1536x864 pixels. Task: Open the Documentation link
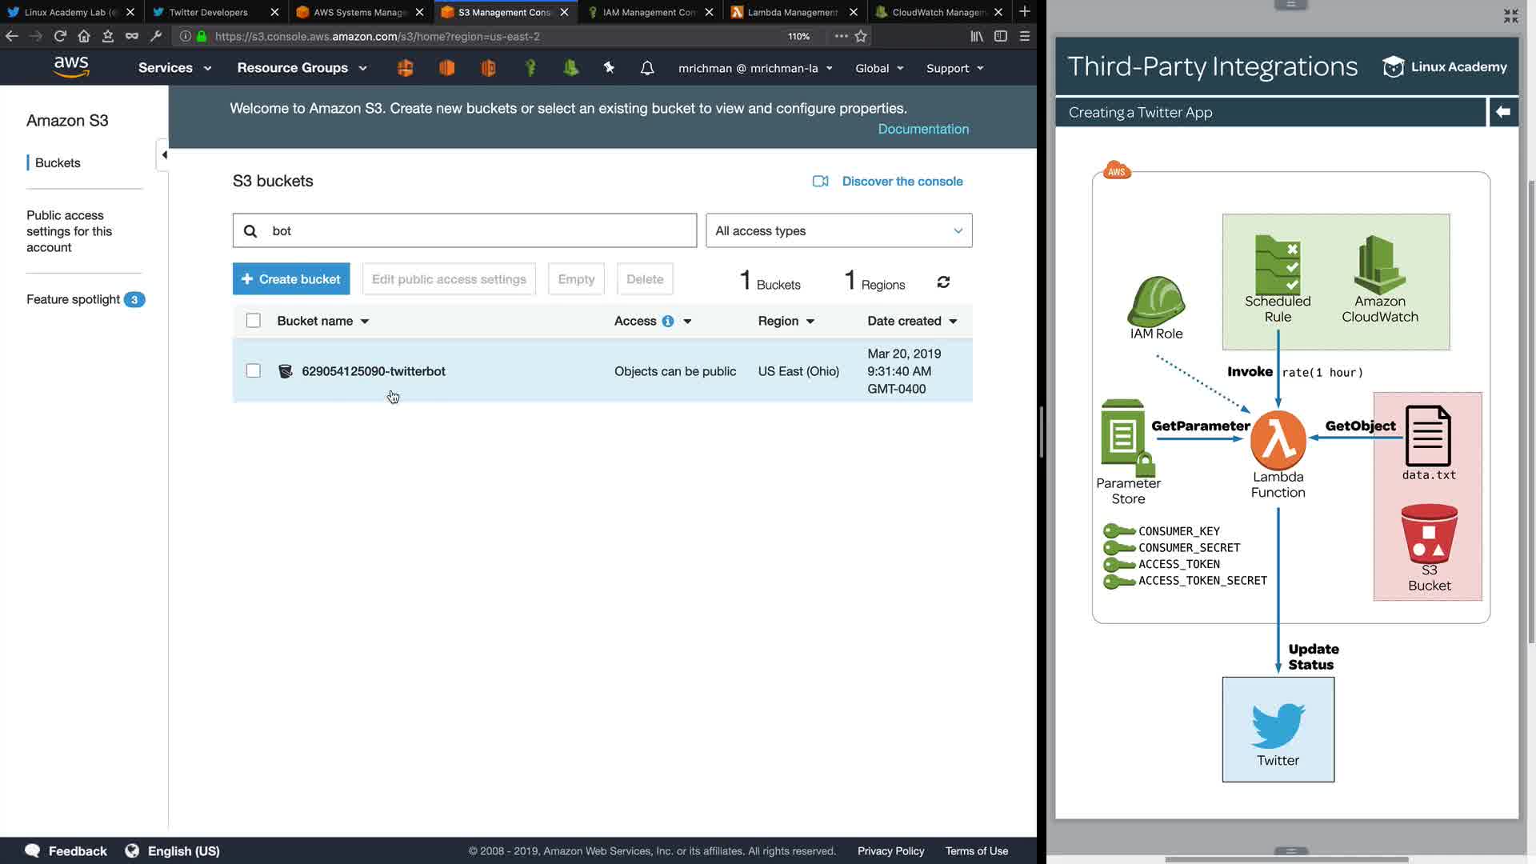click(x=922, y=129)
